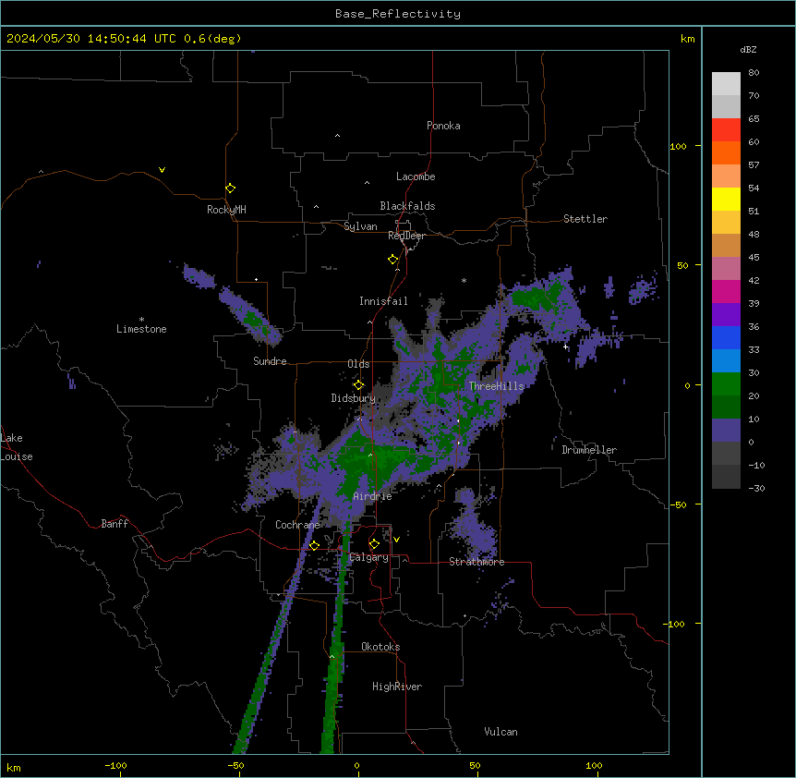Select the yellow diamond marker below Cochrane
Screen dimensions: 796x778
click(314, 545)
